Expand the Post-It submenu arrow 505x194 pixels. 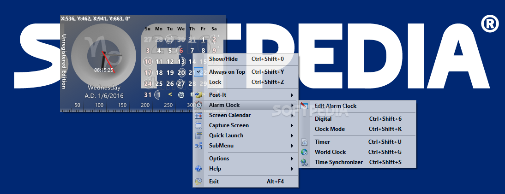292,95
